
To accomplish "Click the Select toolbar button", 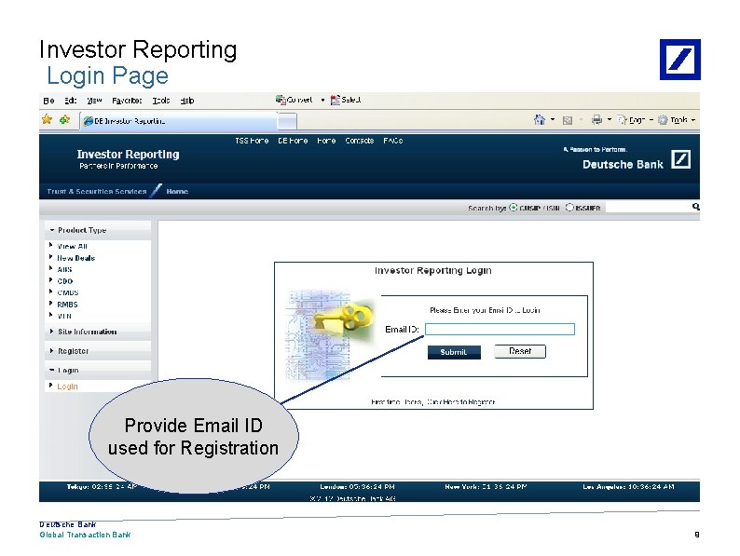I will (x=346, y=100).
